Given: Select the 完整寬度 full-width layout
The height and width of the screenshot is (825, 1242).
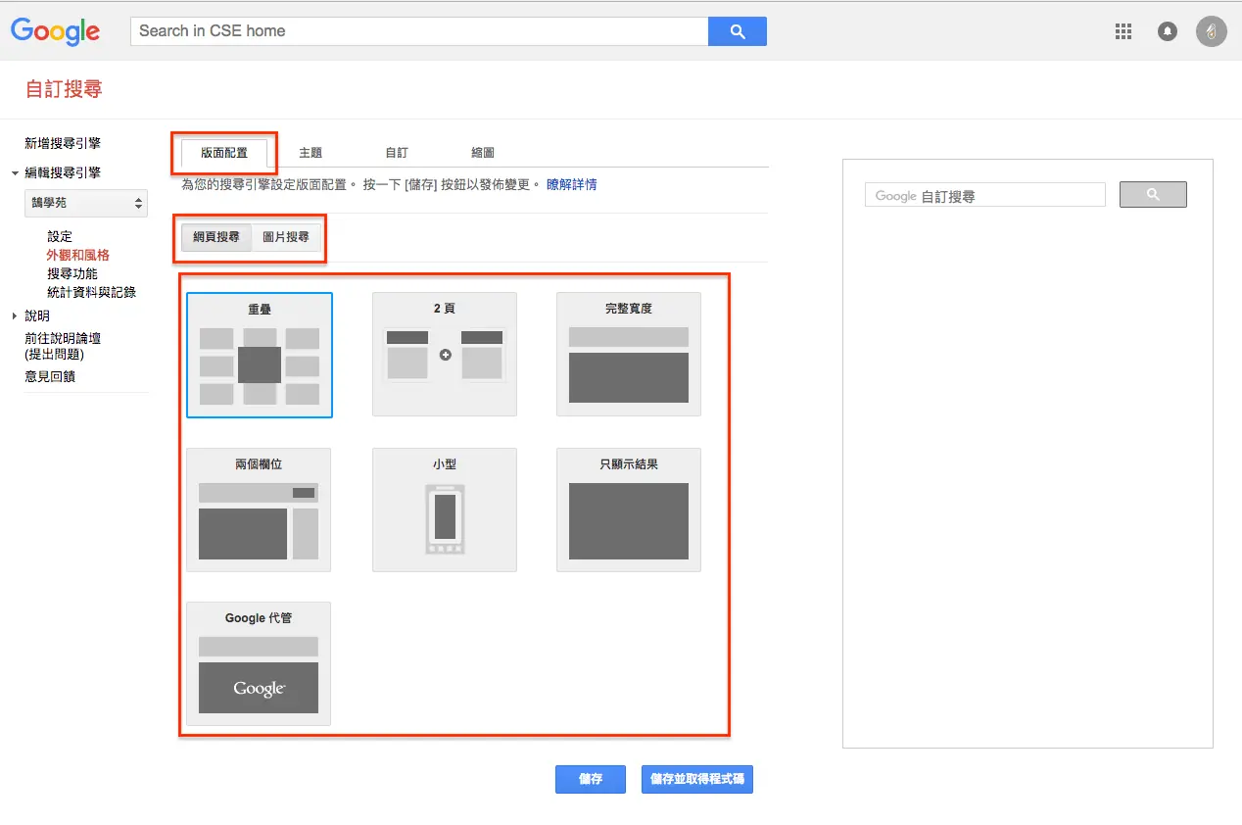Looking at the screenshot, I should click(629, 355).
